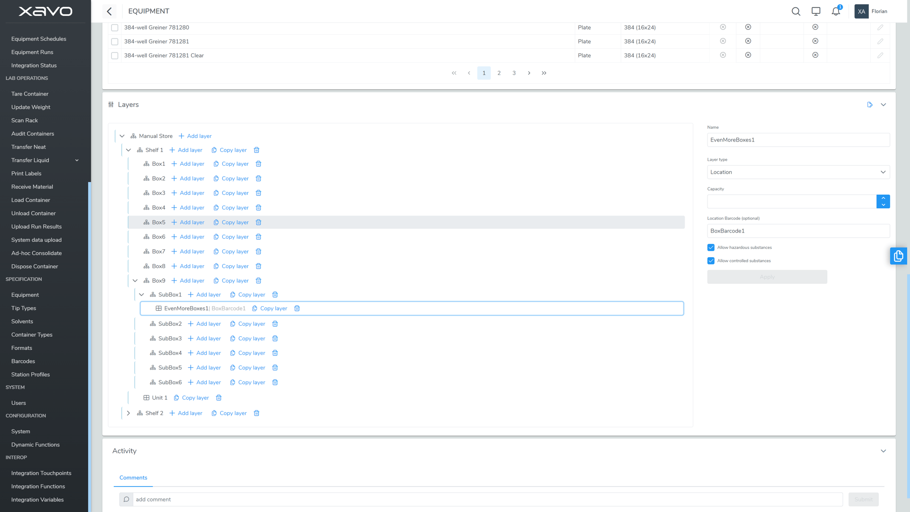
Task: Delete EvenMoreBoxes1 layer with trash icon
Action: pyautogui.click(x=297, y=309)
